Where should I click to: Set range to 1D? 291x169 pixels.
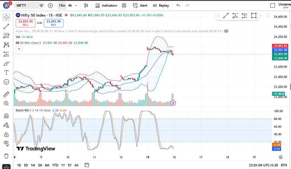pos(19,165)
